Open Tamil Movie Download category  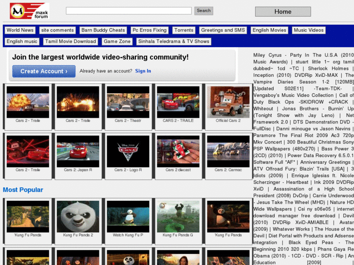tap(71, 41)
